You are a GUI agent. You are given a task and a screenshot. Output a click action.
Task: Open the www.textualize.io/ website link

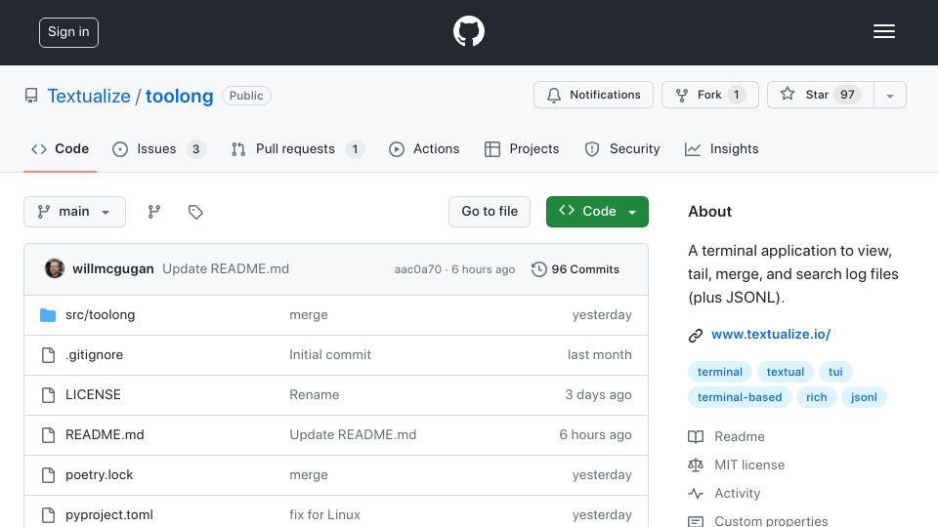(771, 334)
